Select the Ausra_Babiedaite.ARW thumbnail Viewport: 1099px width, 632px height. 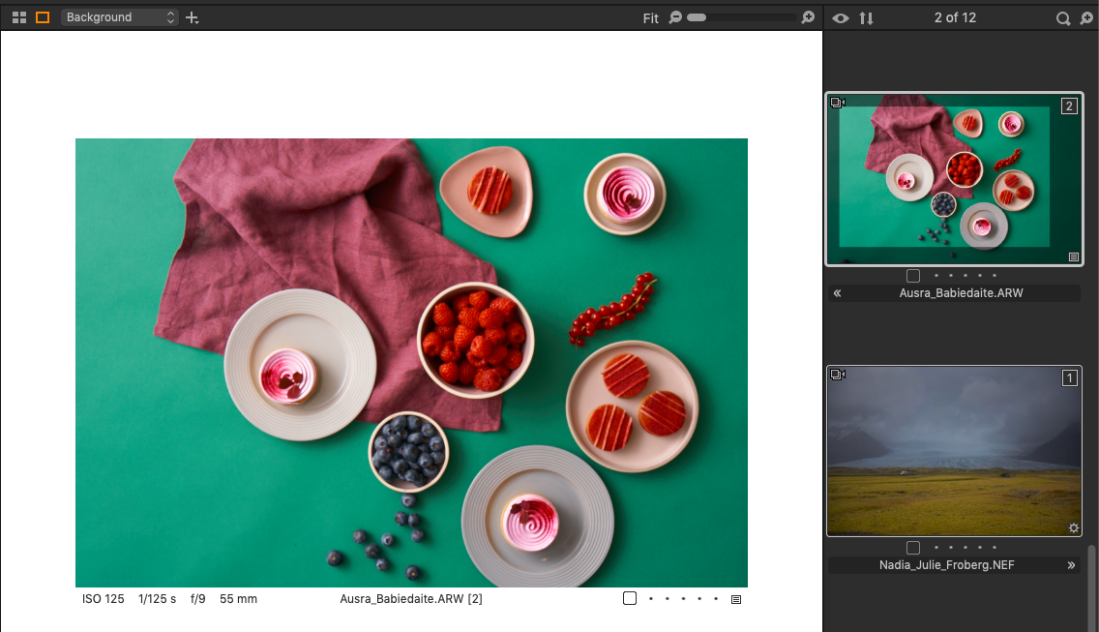(x=953, y=178)
